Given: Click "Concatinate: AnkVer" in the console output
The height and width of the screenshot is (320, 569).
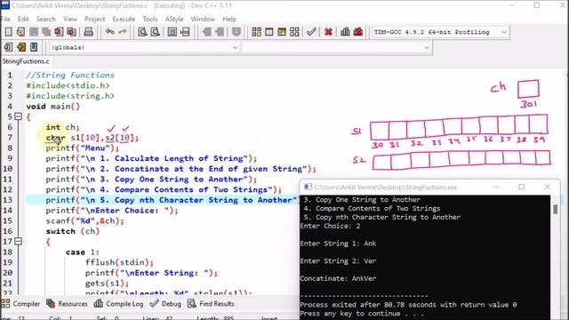Looking at the screenshot, I should (338, 278).
